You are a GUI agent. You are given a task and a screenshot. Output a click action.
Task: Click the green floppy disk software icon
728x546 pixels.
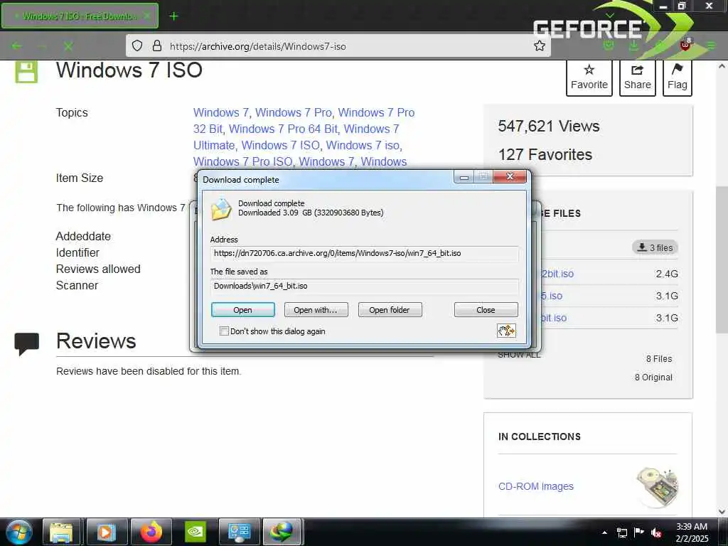click(26, 72)
